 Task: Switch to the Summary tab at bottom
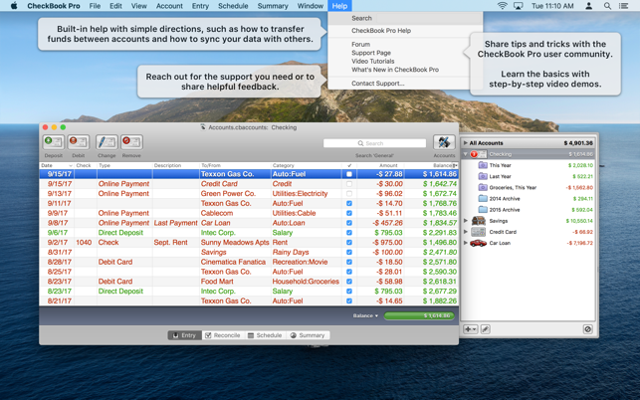click(308, 335)
